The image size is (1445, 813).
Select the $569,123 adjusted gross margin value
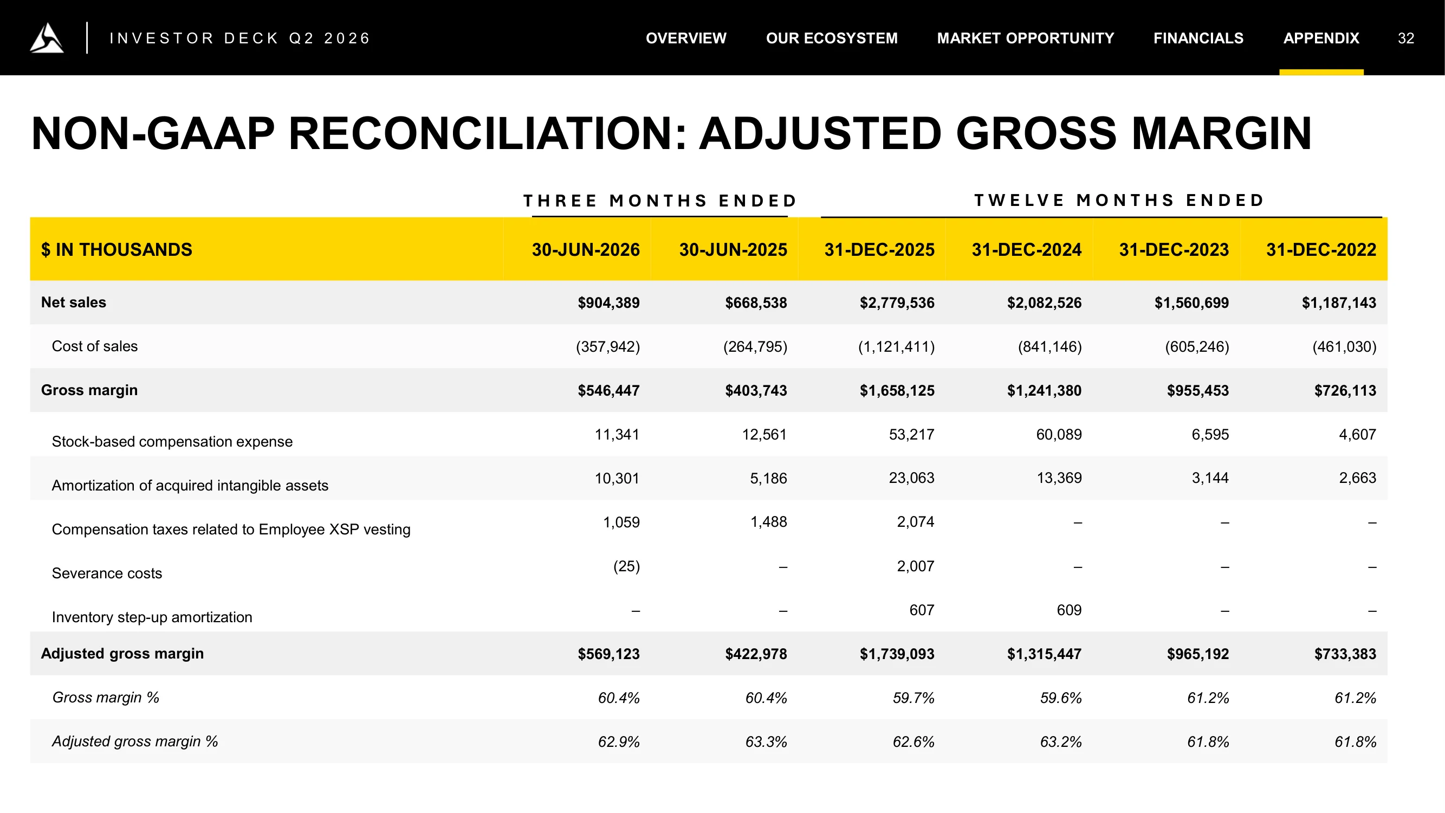tap(608, 654)
